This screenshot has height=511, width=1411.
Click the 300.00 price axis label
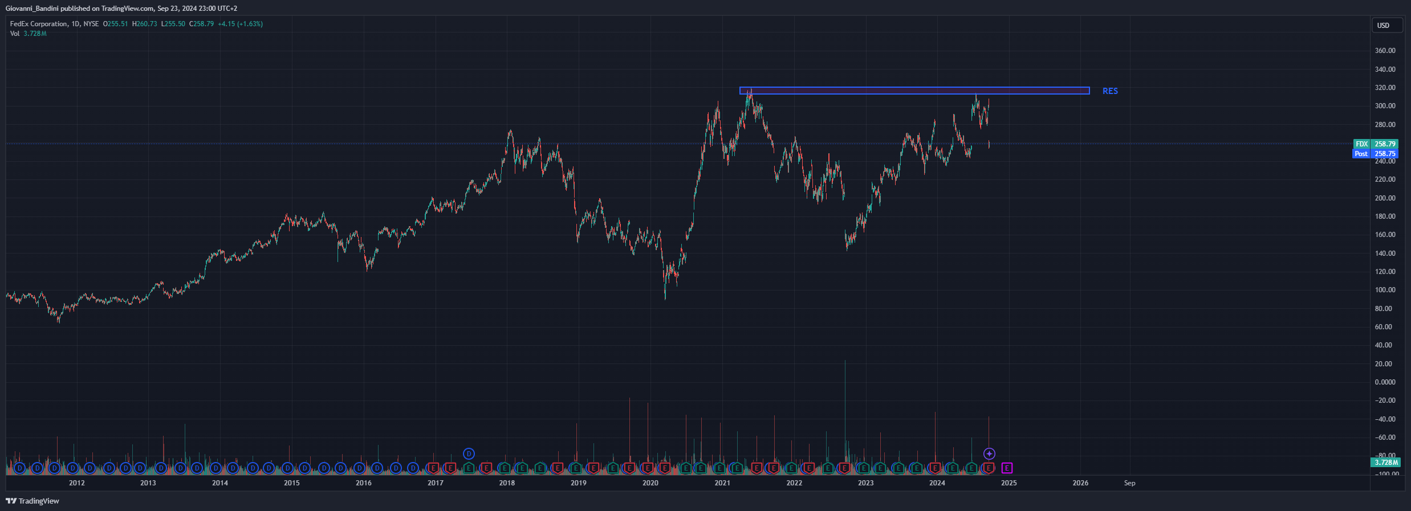tap(1385, 106)
